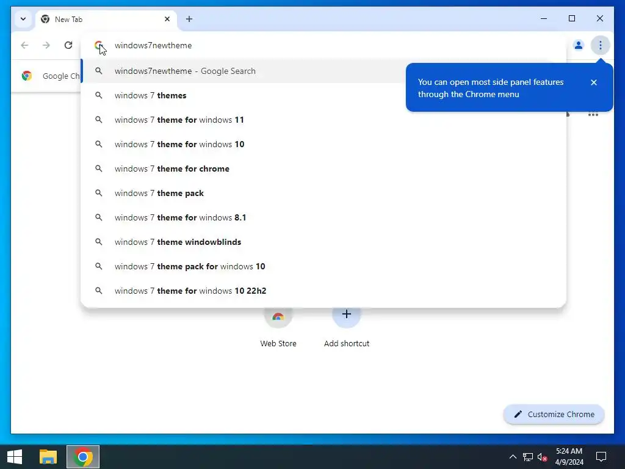Image resolution: width=625 pixels, height=469 pixels.
Task: Click Chrome icon in the taskbar
Action: (x=83, y=457)
